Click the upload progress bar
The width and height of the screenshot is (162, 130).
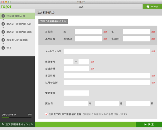click(x=17, y=118)
